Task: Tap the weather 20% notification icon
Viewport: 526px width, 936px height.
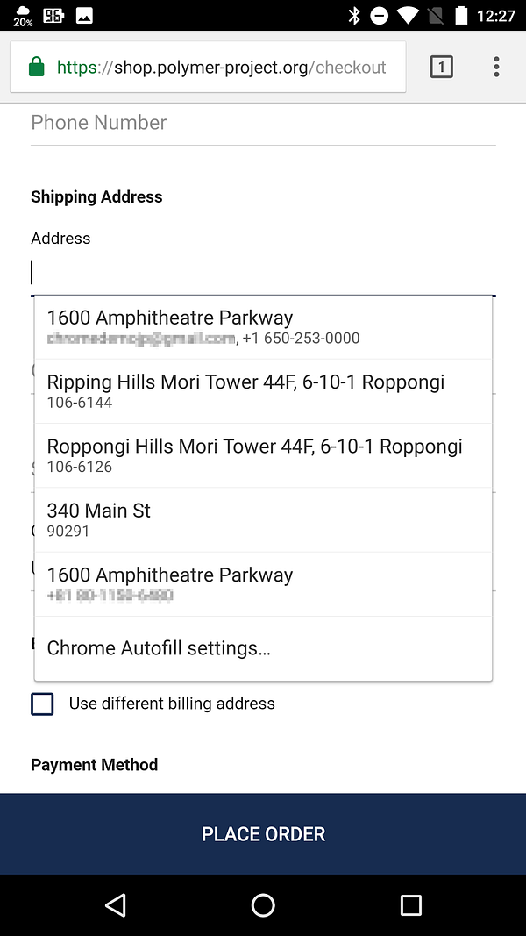Action: pyautogui.click(x=23, y=16)
